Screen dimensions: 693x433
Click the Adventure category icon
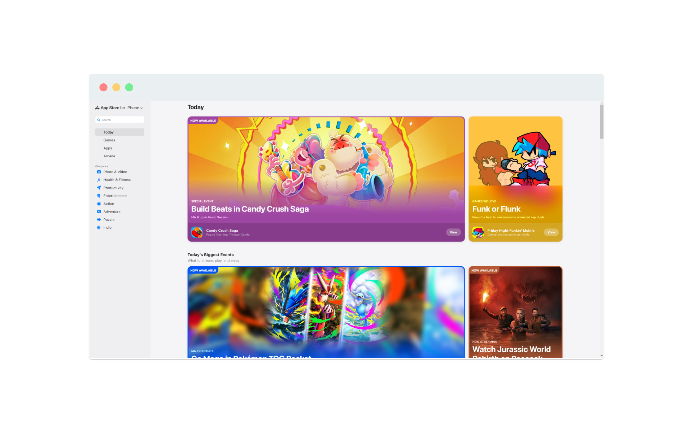point(99,211)
